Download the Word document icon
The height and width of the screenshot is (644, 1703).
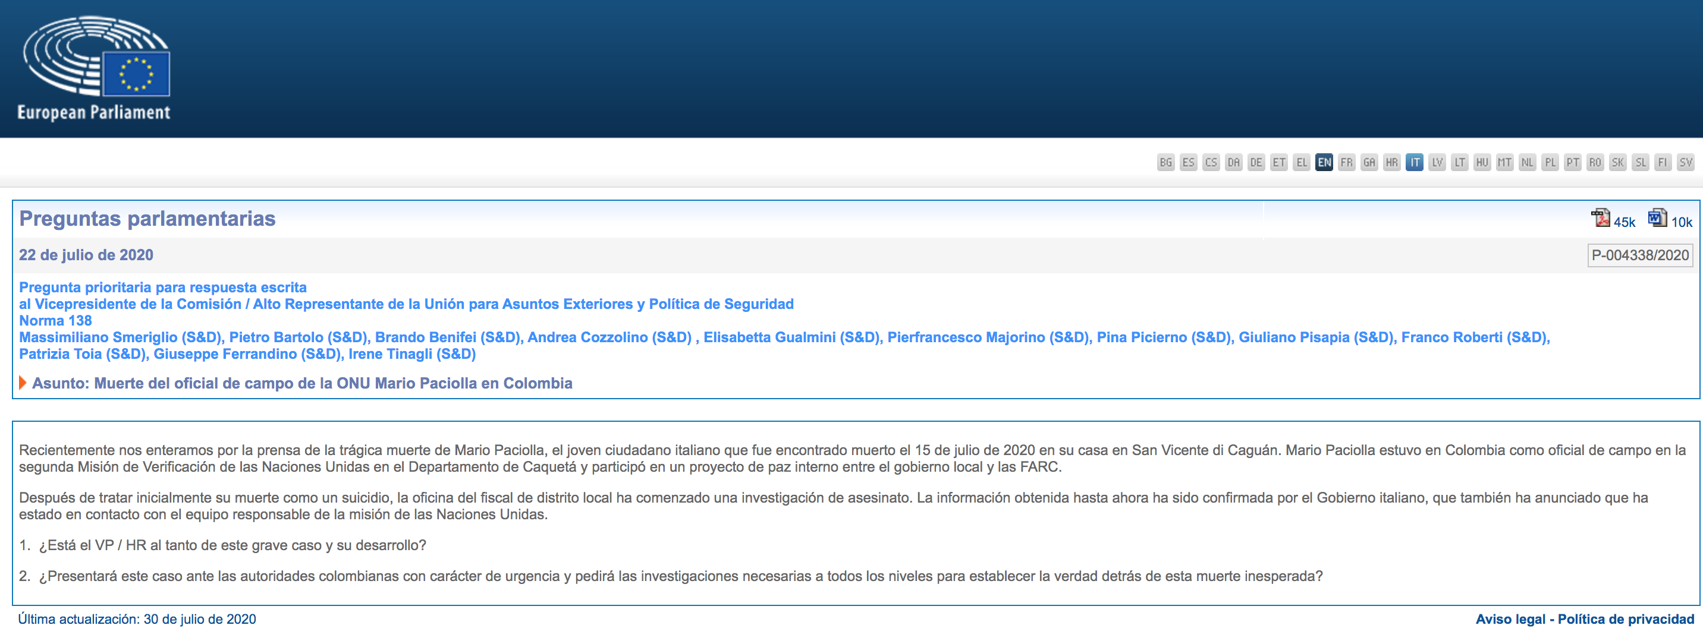pos(1657,218)
